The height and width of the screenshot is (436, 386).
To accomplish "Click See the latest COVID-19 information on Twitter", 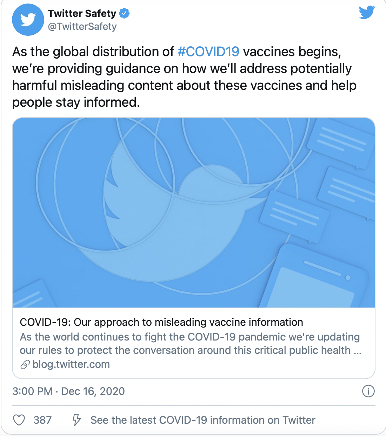I will click(x=203, y=420).
